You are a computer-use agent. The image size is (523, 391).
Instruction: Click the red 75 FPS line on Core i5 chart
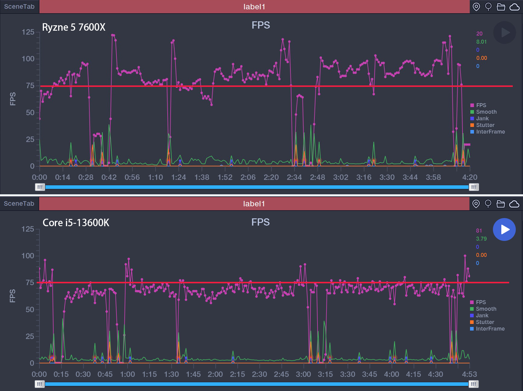[273, 282]
